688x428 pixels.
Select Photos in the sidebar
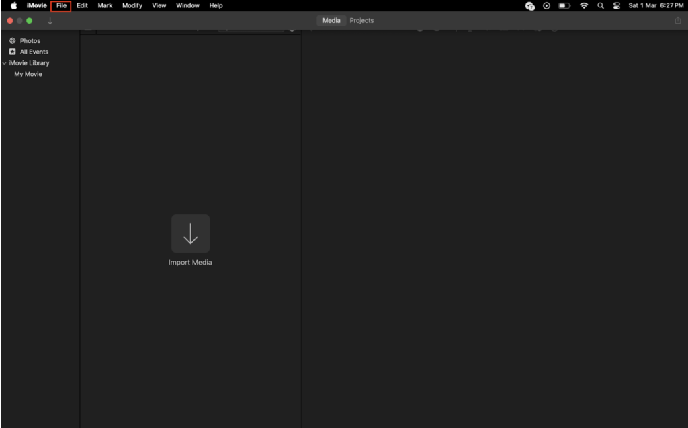[x=30, y=41]
